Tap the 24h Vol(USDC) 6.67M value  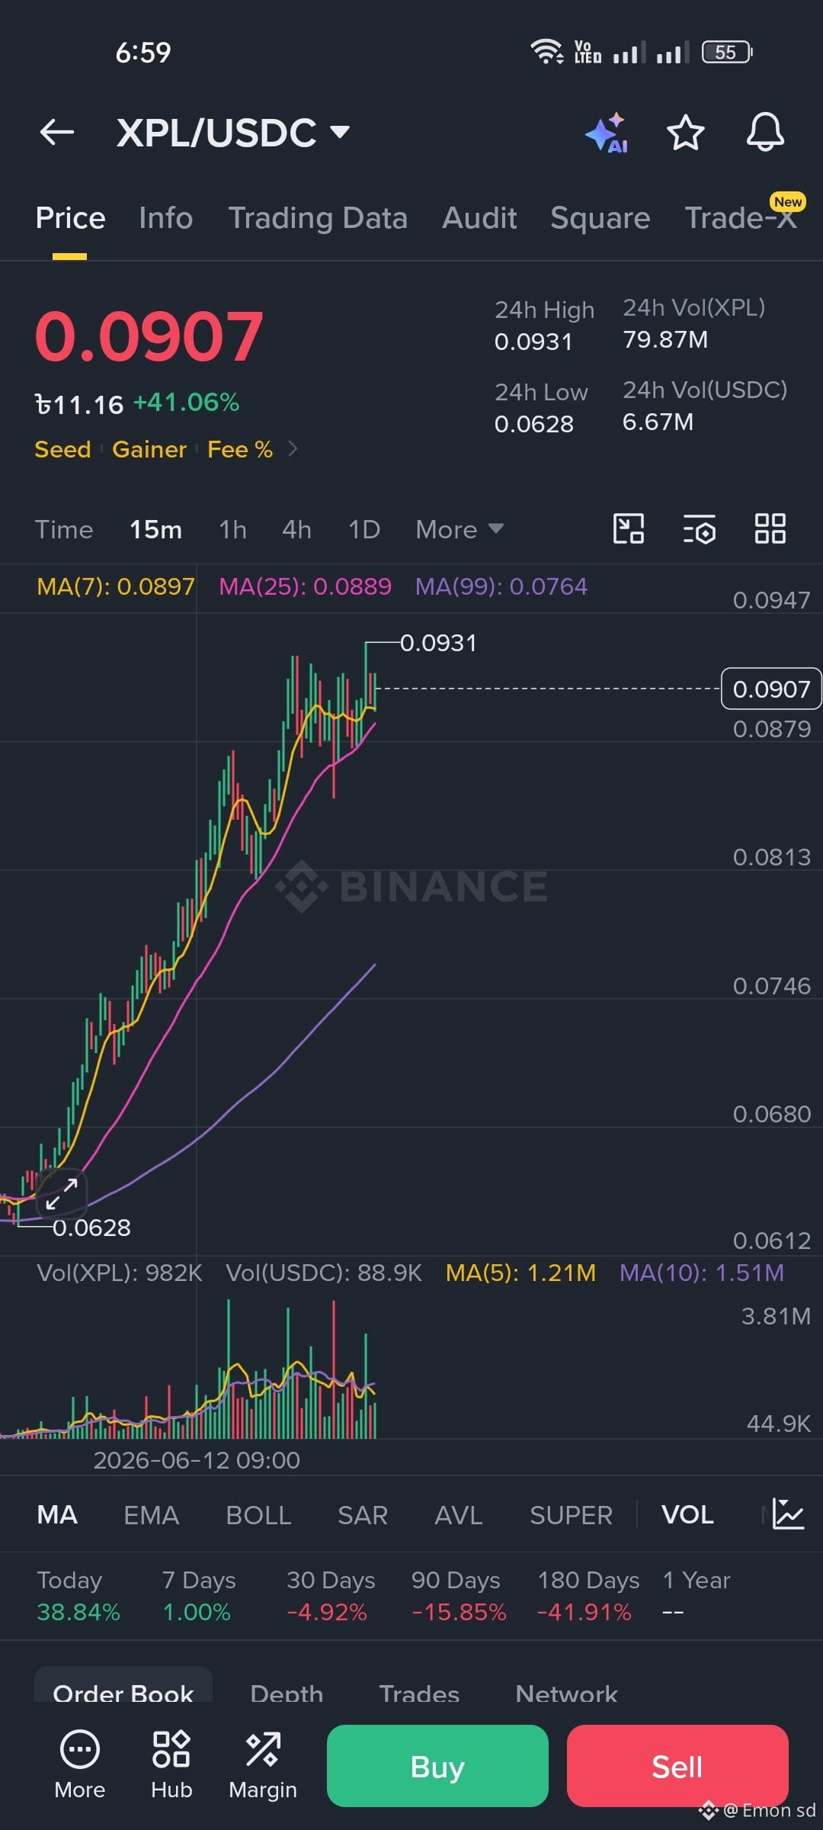pyautogui.click(x=658, y=422)
